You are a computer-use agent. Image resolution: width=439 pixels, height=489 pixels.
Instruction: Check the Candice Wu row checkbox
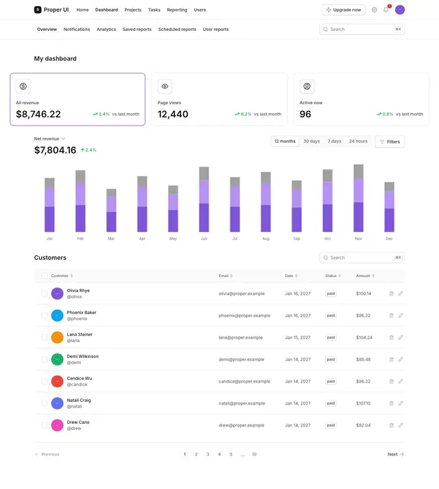(45, 381)
